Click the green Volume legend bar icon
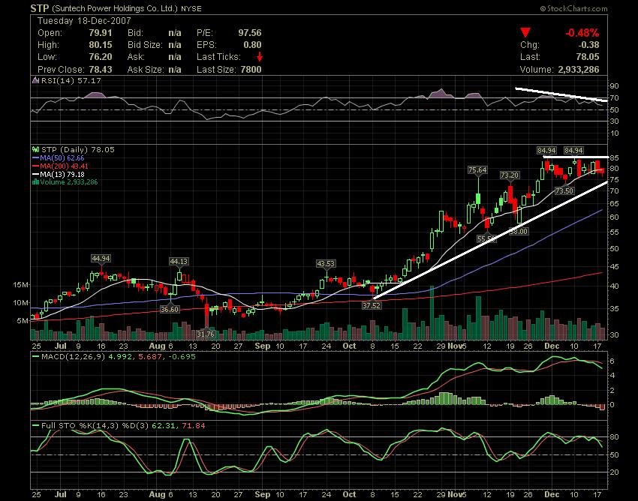 35,181
